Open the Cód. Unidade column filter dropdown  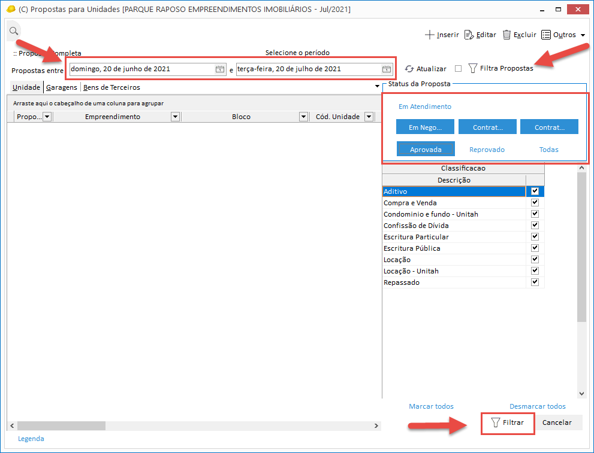coord(369,117)
